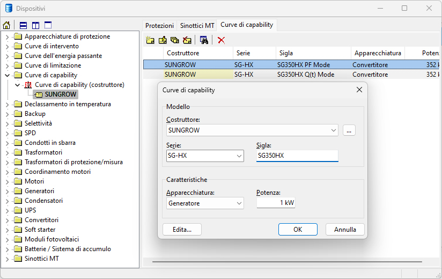Click the Sigla text field
Viewport: 442px width, 279px height.
tap(297, 156)
